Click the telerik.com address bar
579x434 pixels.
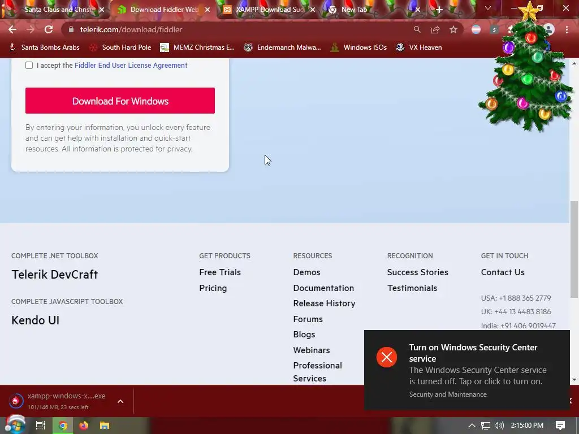[236, 29]
